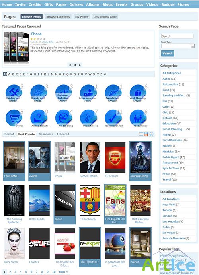
Task: Open the Building and Repair category icon
Action: (14, 93)
